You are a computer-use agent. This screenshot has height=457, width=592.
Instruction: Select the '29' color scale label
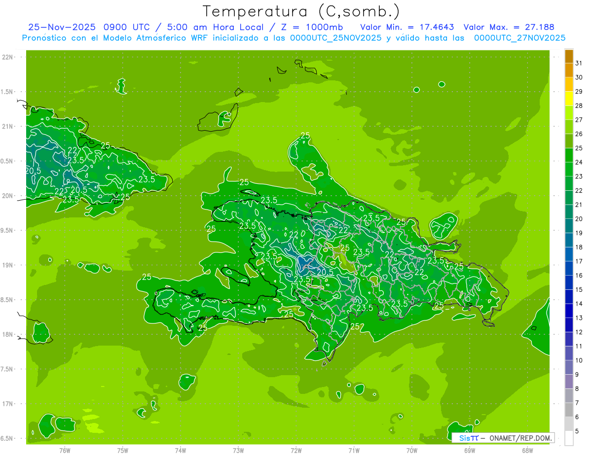coord(579,92)
